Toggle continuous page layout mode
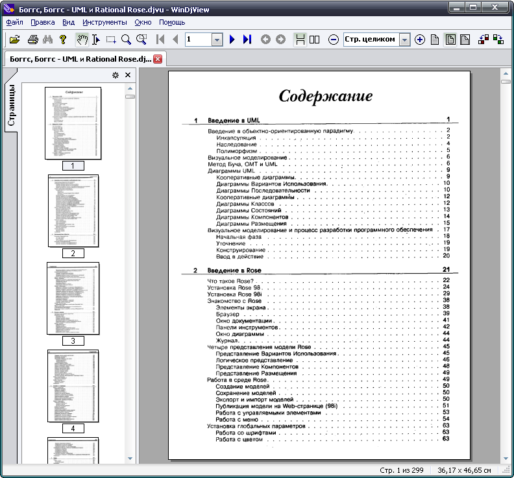 pos(300,40)
